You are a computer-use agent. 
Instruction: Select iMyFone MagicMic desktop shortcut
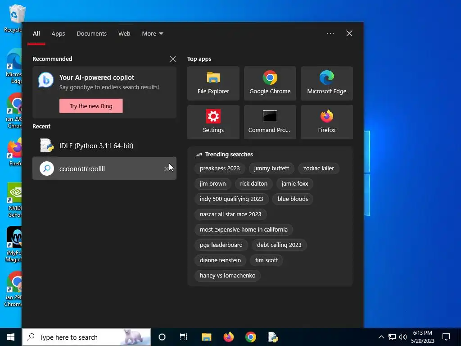(14, 245)
